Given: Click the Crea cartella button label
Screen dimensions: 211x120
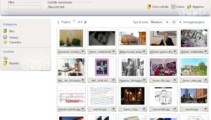Looking at the screenshot, I should (160, 7).
